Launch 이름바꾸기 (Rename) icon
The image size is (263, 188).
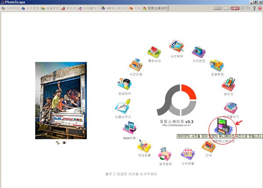pos(123,106)
